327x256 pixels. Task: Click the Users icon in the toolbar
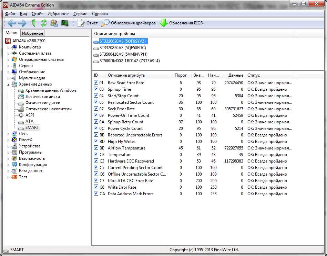pyautogui.click(x=54, y=23)
